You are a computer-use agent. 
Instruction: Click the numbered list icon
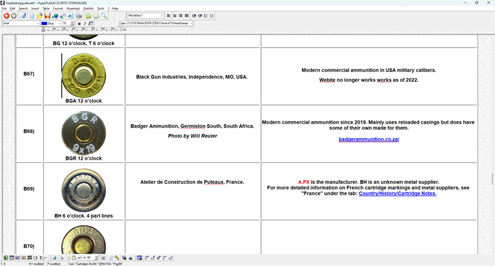point(212,15)
